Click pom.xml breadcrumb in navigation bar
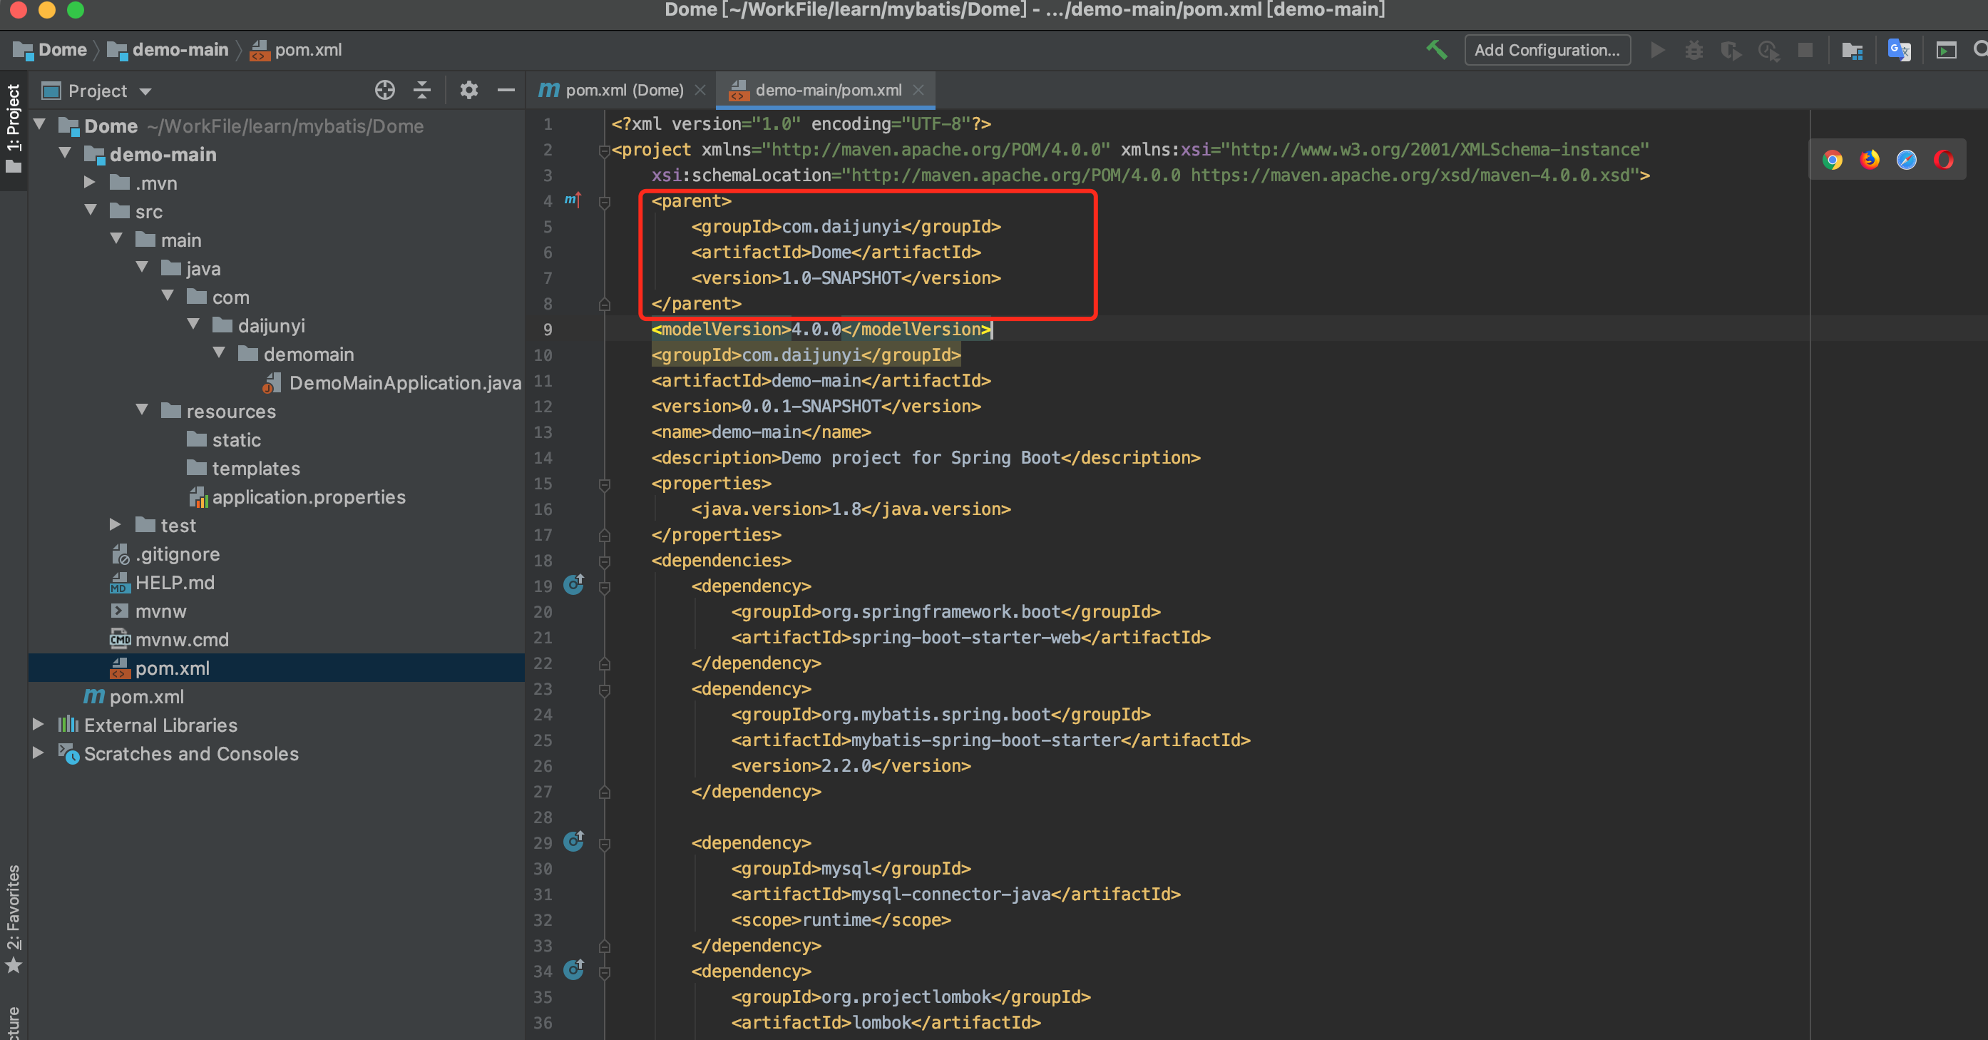Image resolution: width=1988 pixels, height=1040 pixels. pyautogui.click(x=297, y=50)
